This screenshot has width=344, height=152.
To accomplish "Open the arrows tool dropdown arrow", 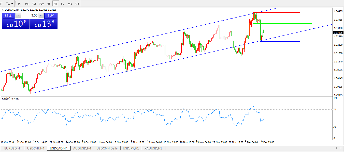I will [x=12, y=4].
